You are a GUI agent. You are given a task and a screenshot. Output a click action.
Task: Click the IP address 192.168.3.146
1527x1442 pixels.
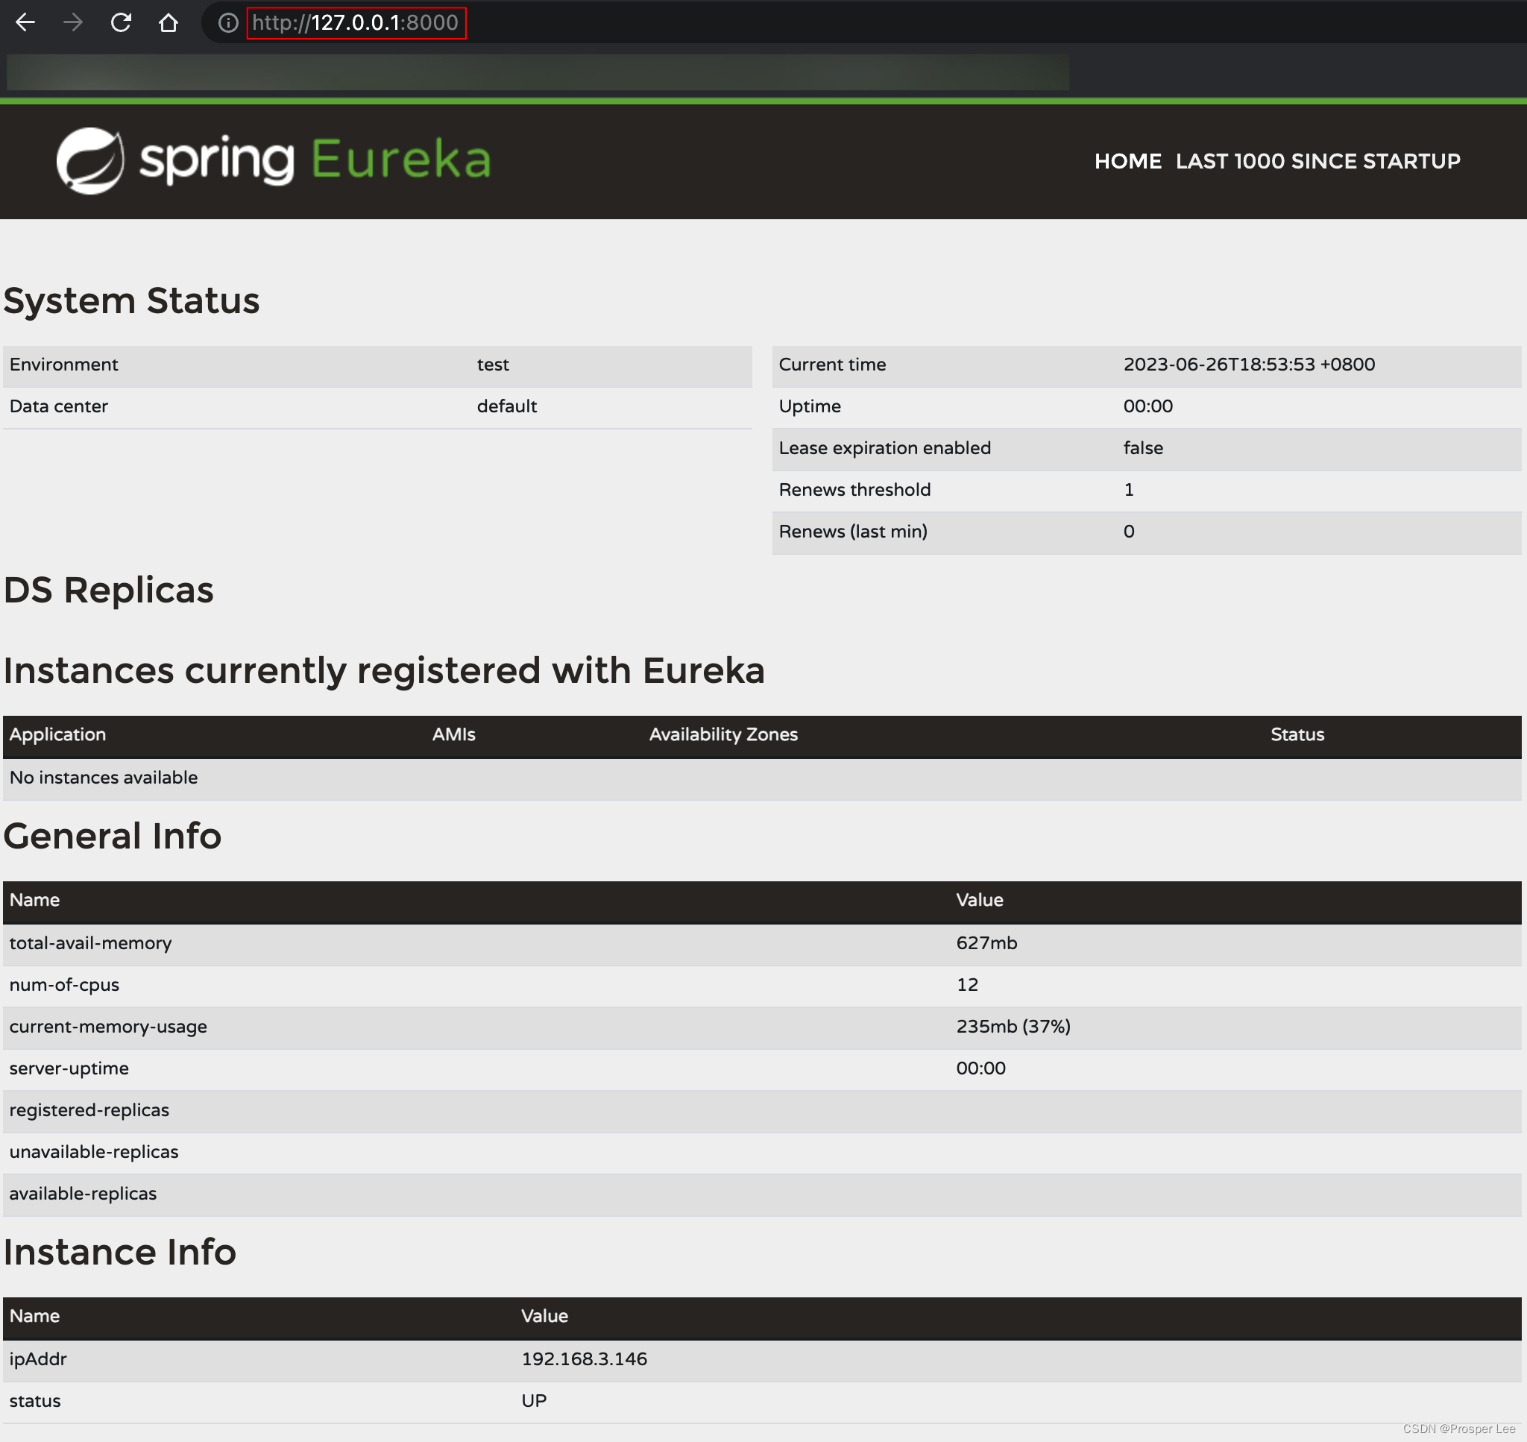584,1359
